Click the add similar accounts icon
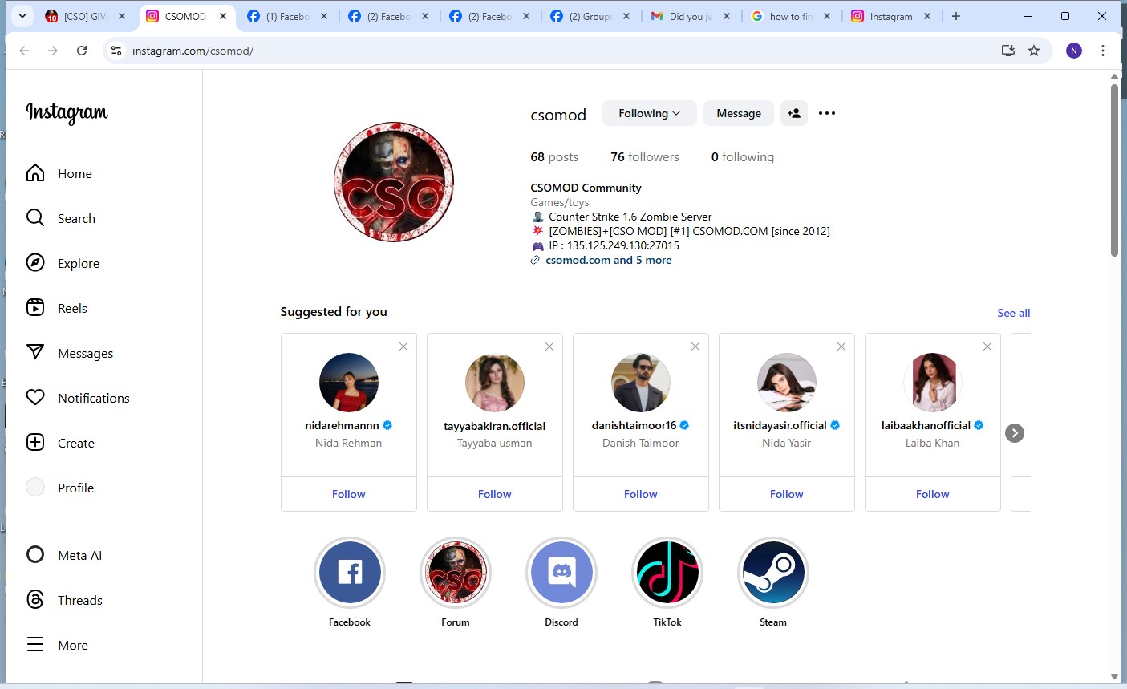The height and width of the screenshot is (689, 1127). (x=794, y=113)
